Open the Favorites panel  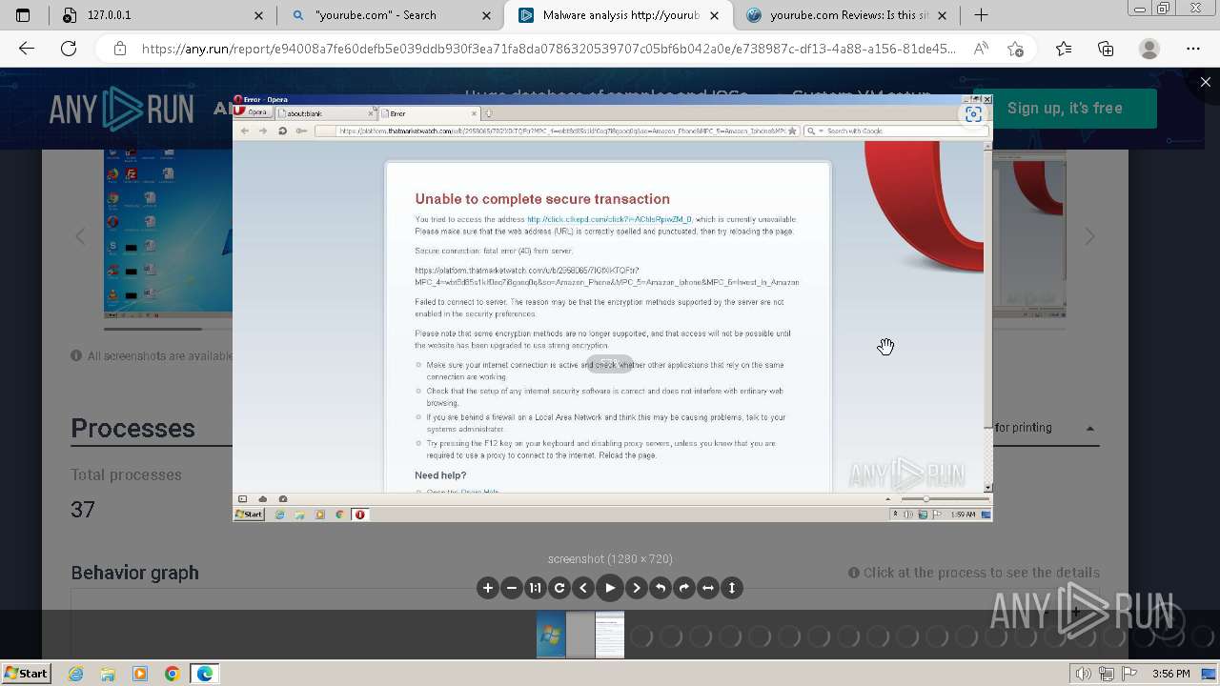(x=1064, y=49)
